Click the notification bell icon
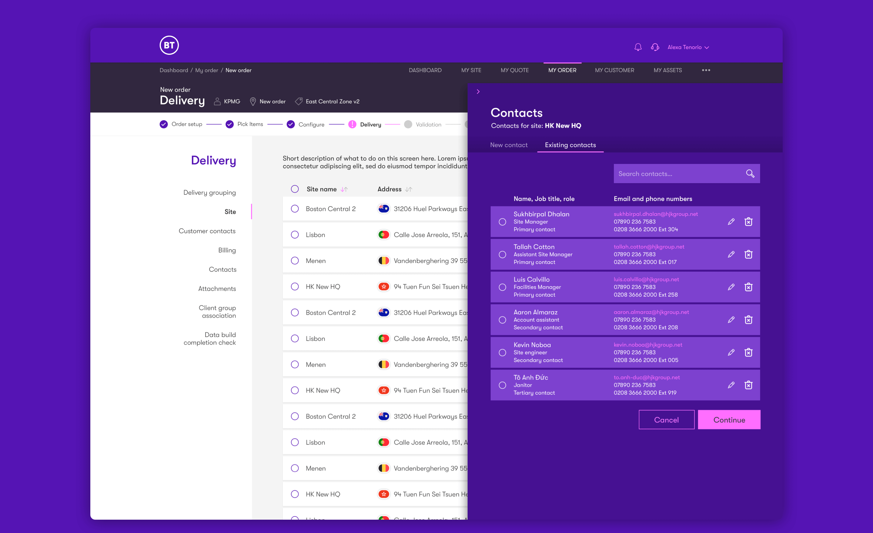The height and width of the screenshot is (533, 873). 638,47
